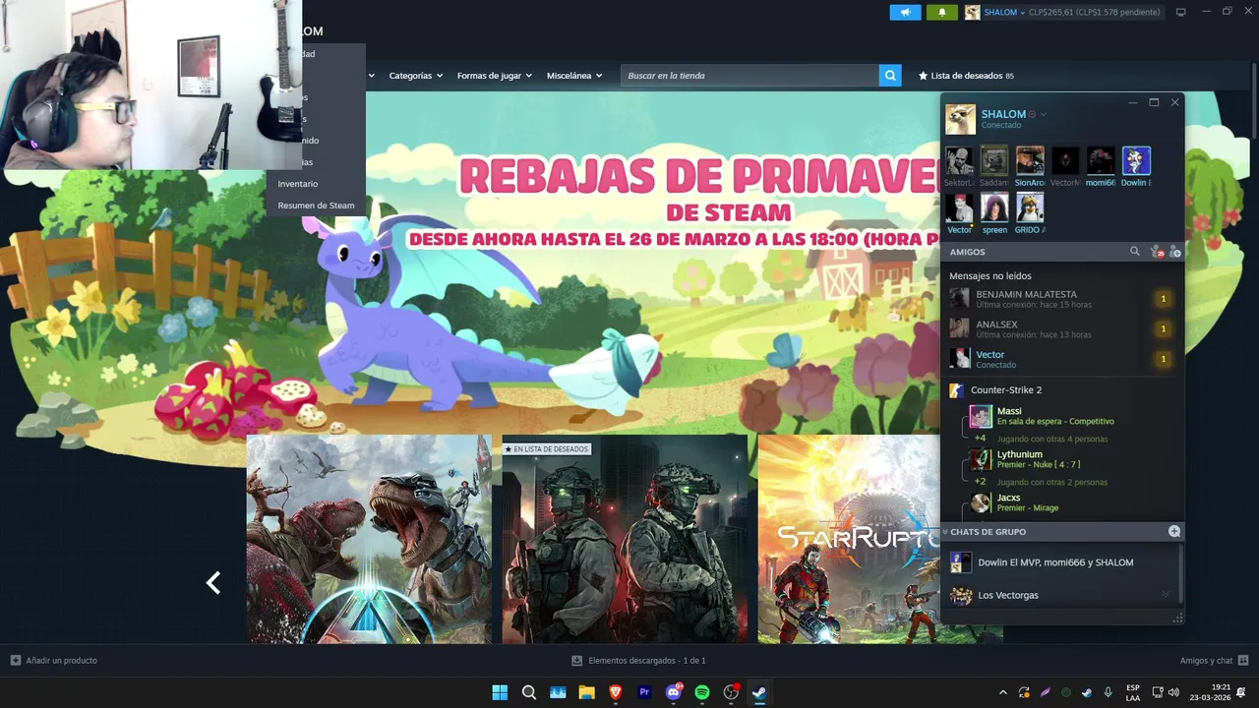This screenshot has width=1259, height=708.
Task: Create a new group chat plus icon
Action: click(1174, 531)
